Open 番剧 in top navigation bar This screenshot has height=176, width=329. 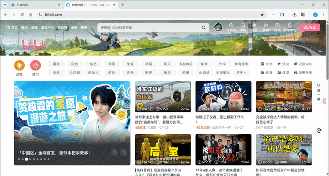[24, 27]
